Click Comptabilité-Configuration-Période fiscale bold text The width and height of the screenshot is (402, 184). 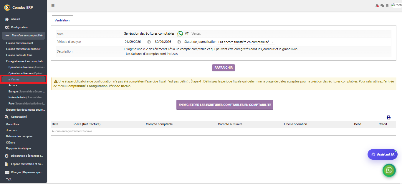(98, 86)
